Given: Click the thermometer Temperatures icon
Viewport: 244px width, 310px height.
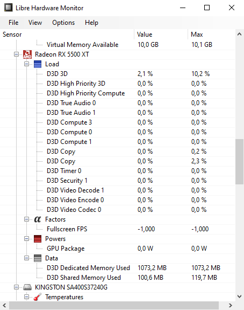Looking at the screenshot, I should [x=38, y=297].
